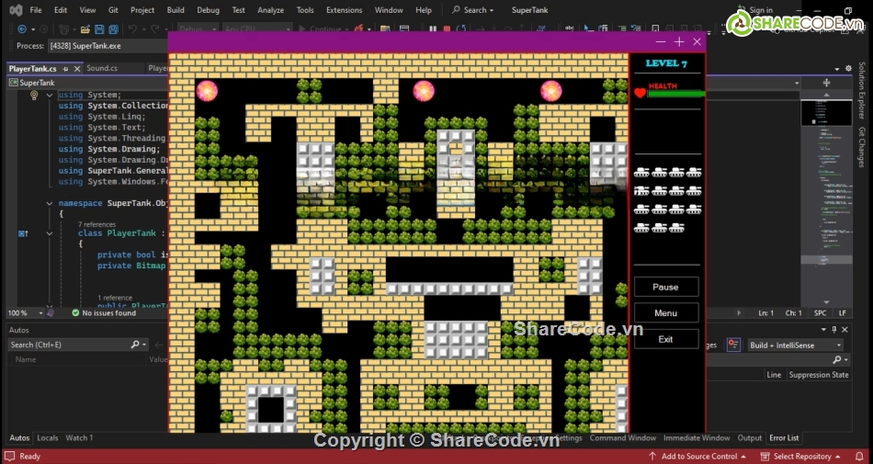873x464 pixels.
Task: Close the Error List panel
Action: pos(845,330)
